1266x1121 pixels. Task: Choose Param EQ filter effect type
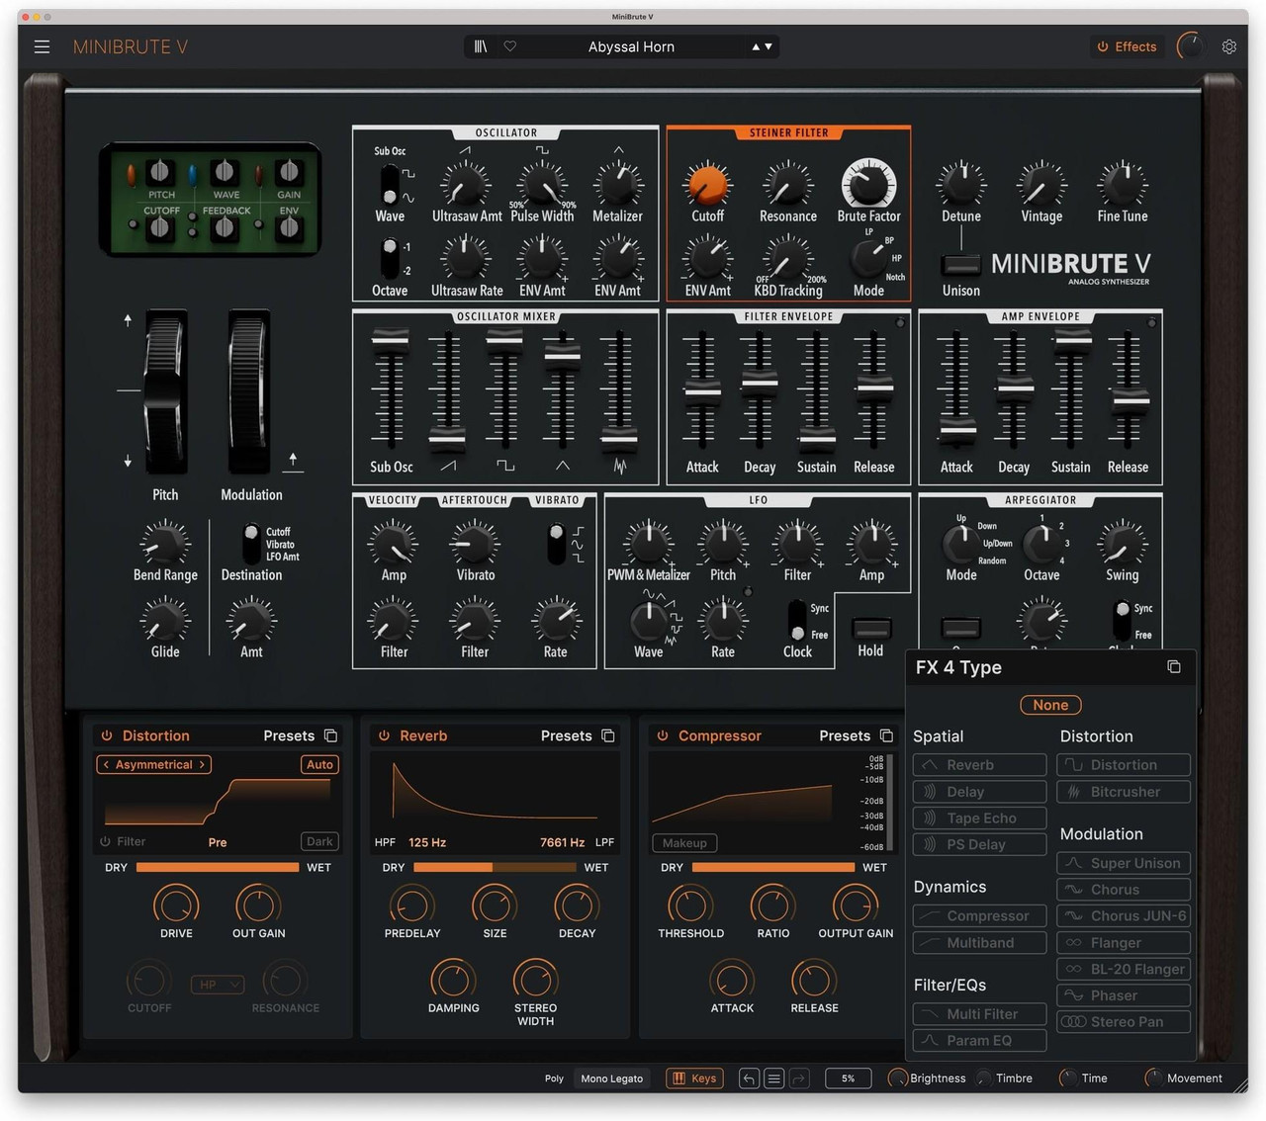point(979,1040)
